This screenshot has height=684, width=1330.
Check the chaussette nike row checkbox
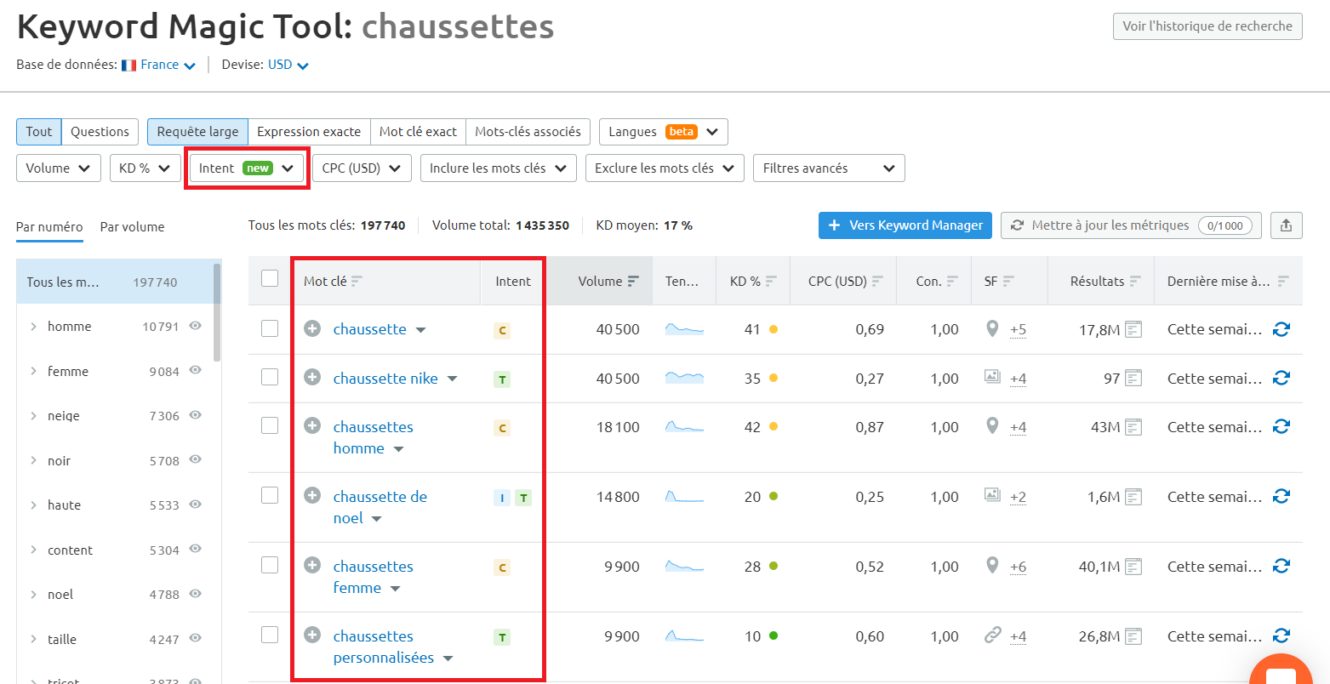[x=270, y=378]
